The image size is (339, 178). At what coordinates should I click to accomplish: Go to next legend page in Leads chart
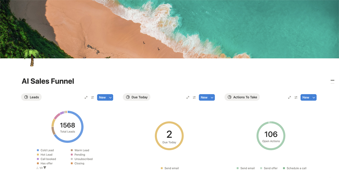45,168
